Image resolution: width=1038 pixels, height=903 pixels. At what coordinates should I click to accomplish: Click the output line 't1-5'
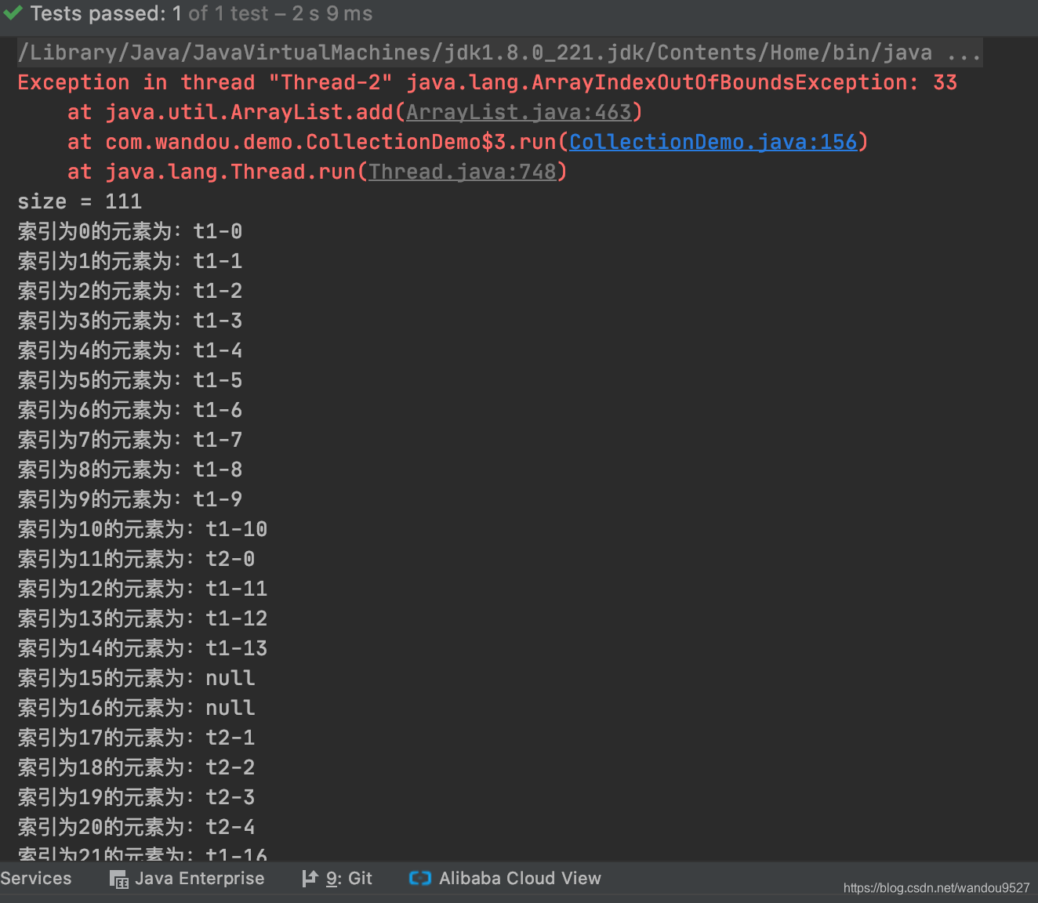(130, 380)
